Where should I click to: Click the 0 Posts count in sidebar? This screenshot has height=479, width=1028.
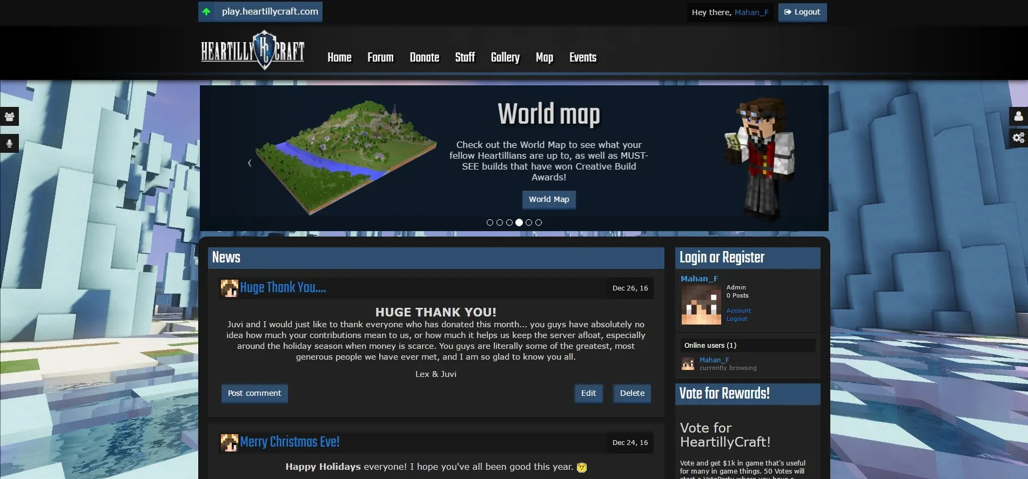[x=737, y=295]
